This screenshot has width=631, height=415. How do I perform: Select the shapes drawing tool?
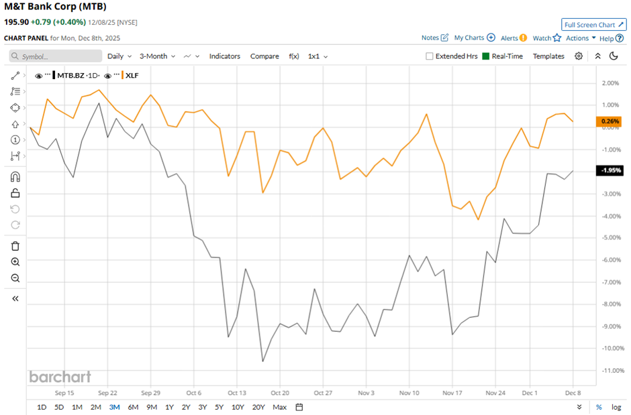pos(15,108)
